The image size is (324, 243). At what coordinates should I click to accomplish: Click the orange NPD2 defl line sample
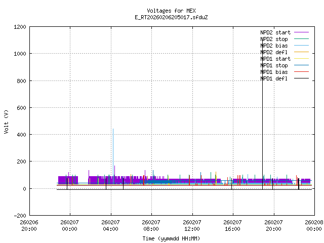coord(302,52)
